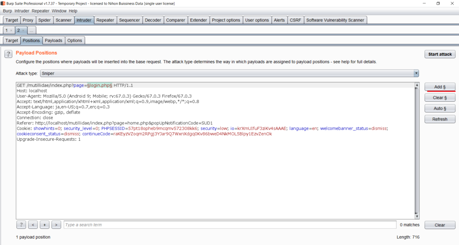Select the Intruder main tab

click(x=84, y=20)
